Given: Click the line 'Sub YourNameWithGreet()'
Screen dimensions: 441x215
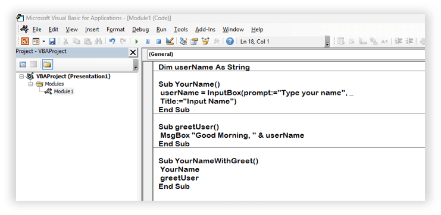Looking at the screenshot, I should click(208, 161).
